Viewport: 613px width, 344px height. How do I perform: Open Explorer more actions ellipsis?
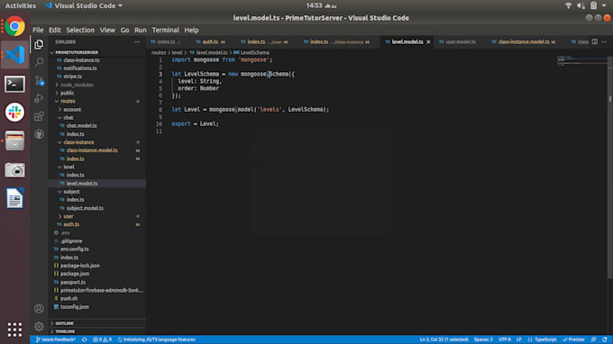[x=137, y=41]
